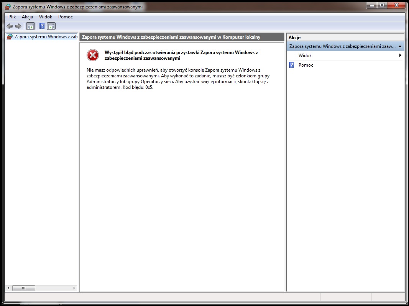
Task: Click the Akcje pane header
Action: (x=345, y=37)
